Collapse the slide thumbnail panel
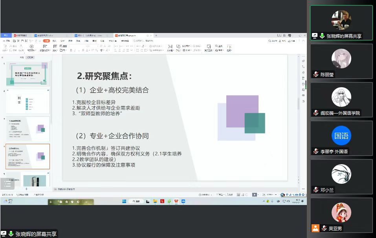This screenshot has height=238, width=376. click(x=3, y=57)
